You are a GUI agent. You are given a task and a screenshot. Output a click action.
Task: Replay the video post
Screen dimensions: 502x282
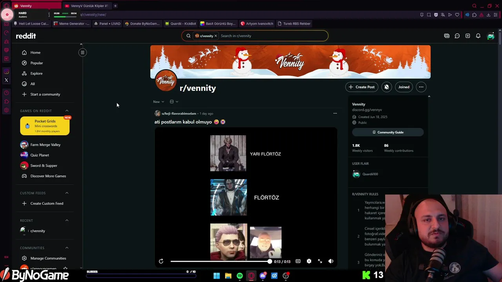[161, 261]
